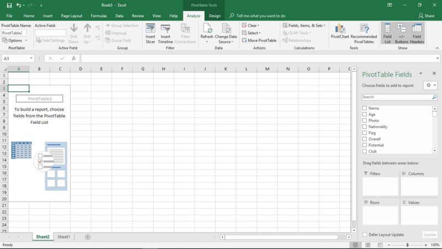Tick the Defer Layout Update checkbox
The width and height of the screenshot is (442, 249).
(365, 235)
